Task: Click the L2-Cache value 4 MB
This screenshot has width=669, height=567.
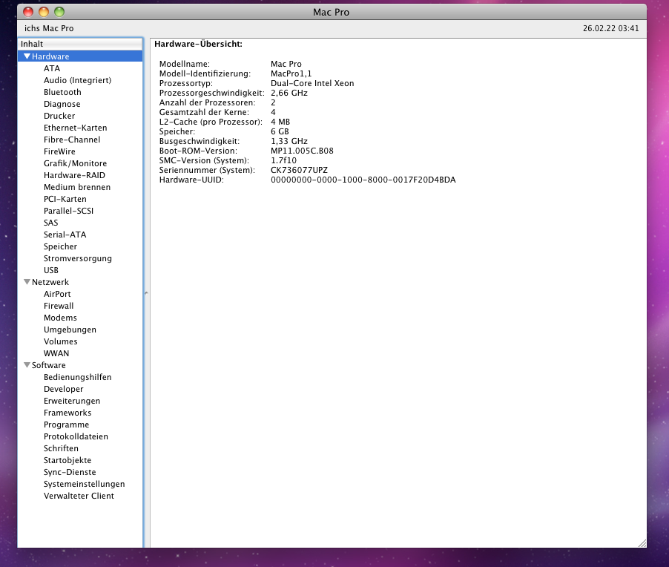Action: tap(280, 122)
